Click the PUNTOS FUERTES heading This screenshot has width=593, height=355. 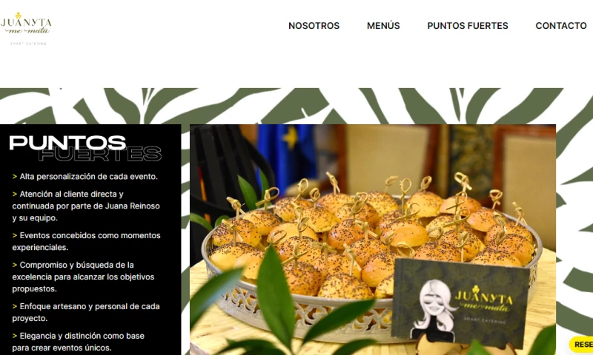(x=85, y=148)
